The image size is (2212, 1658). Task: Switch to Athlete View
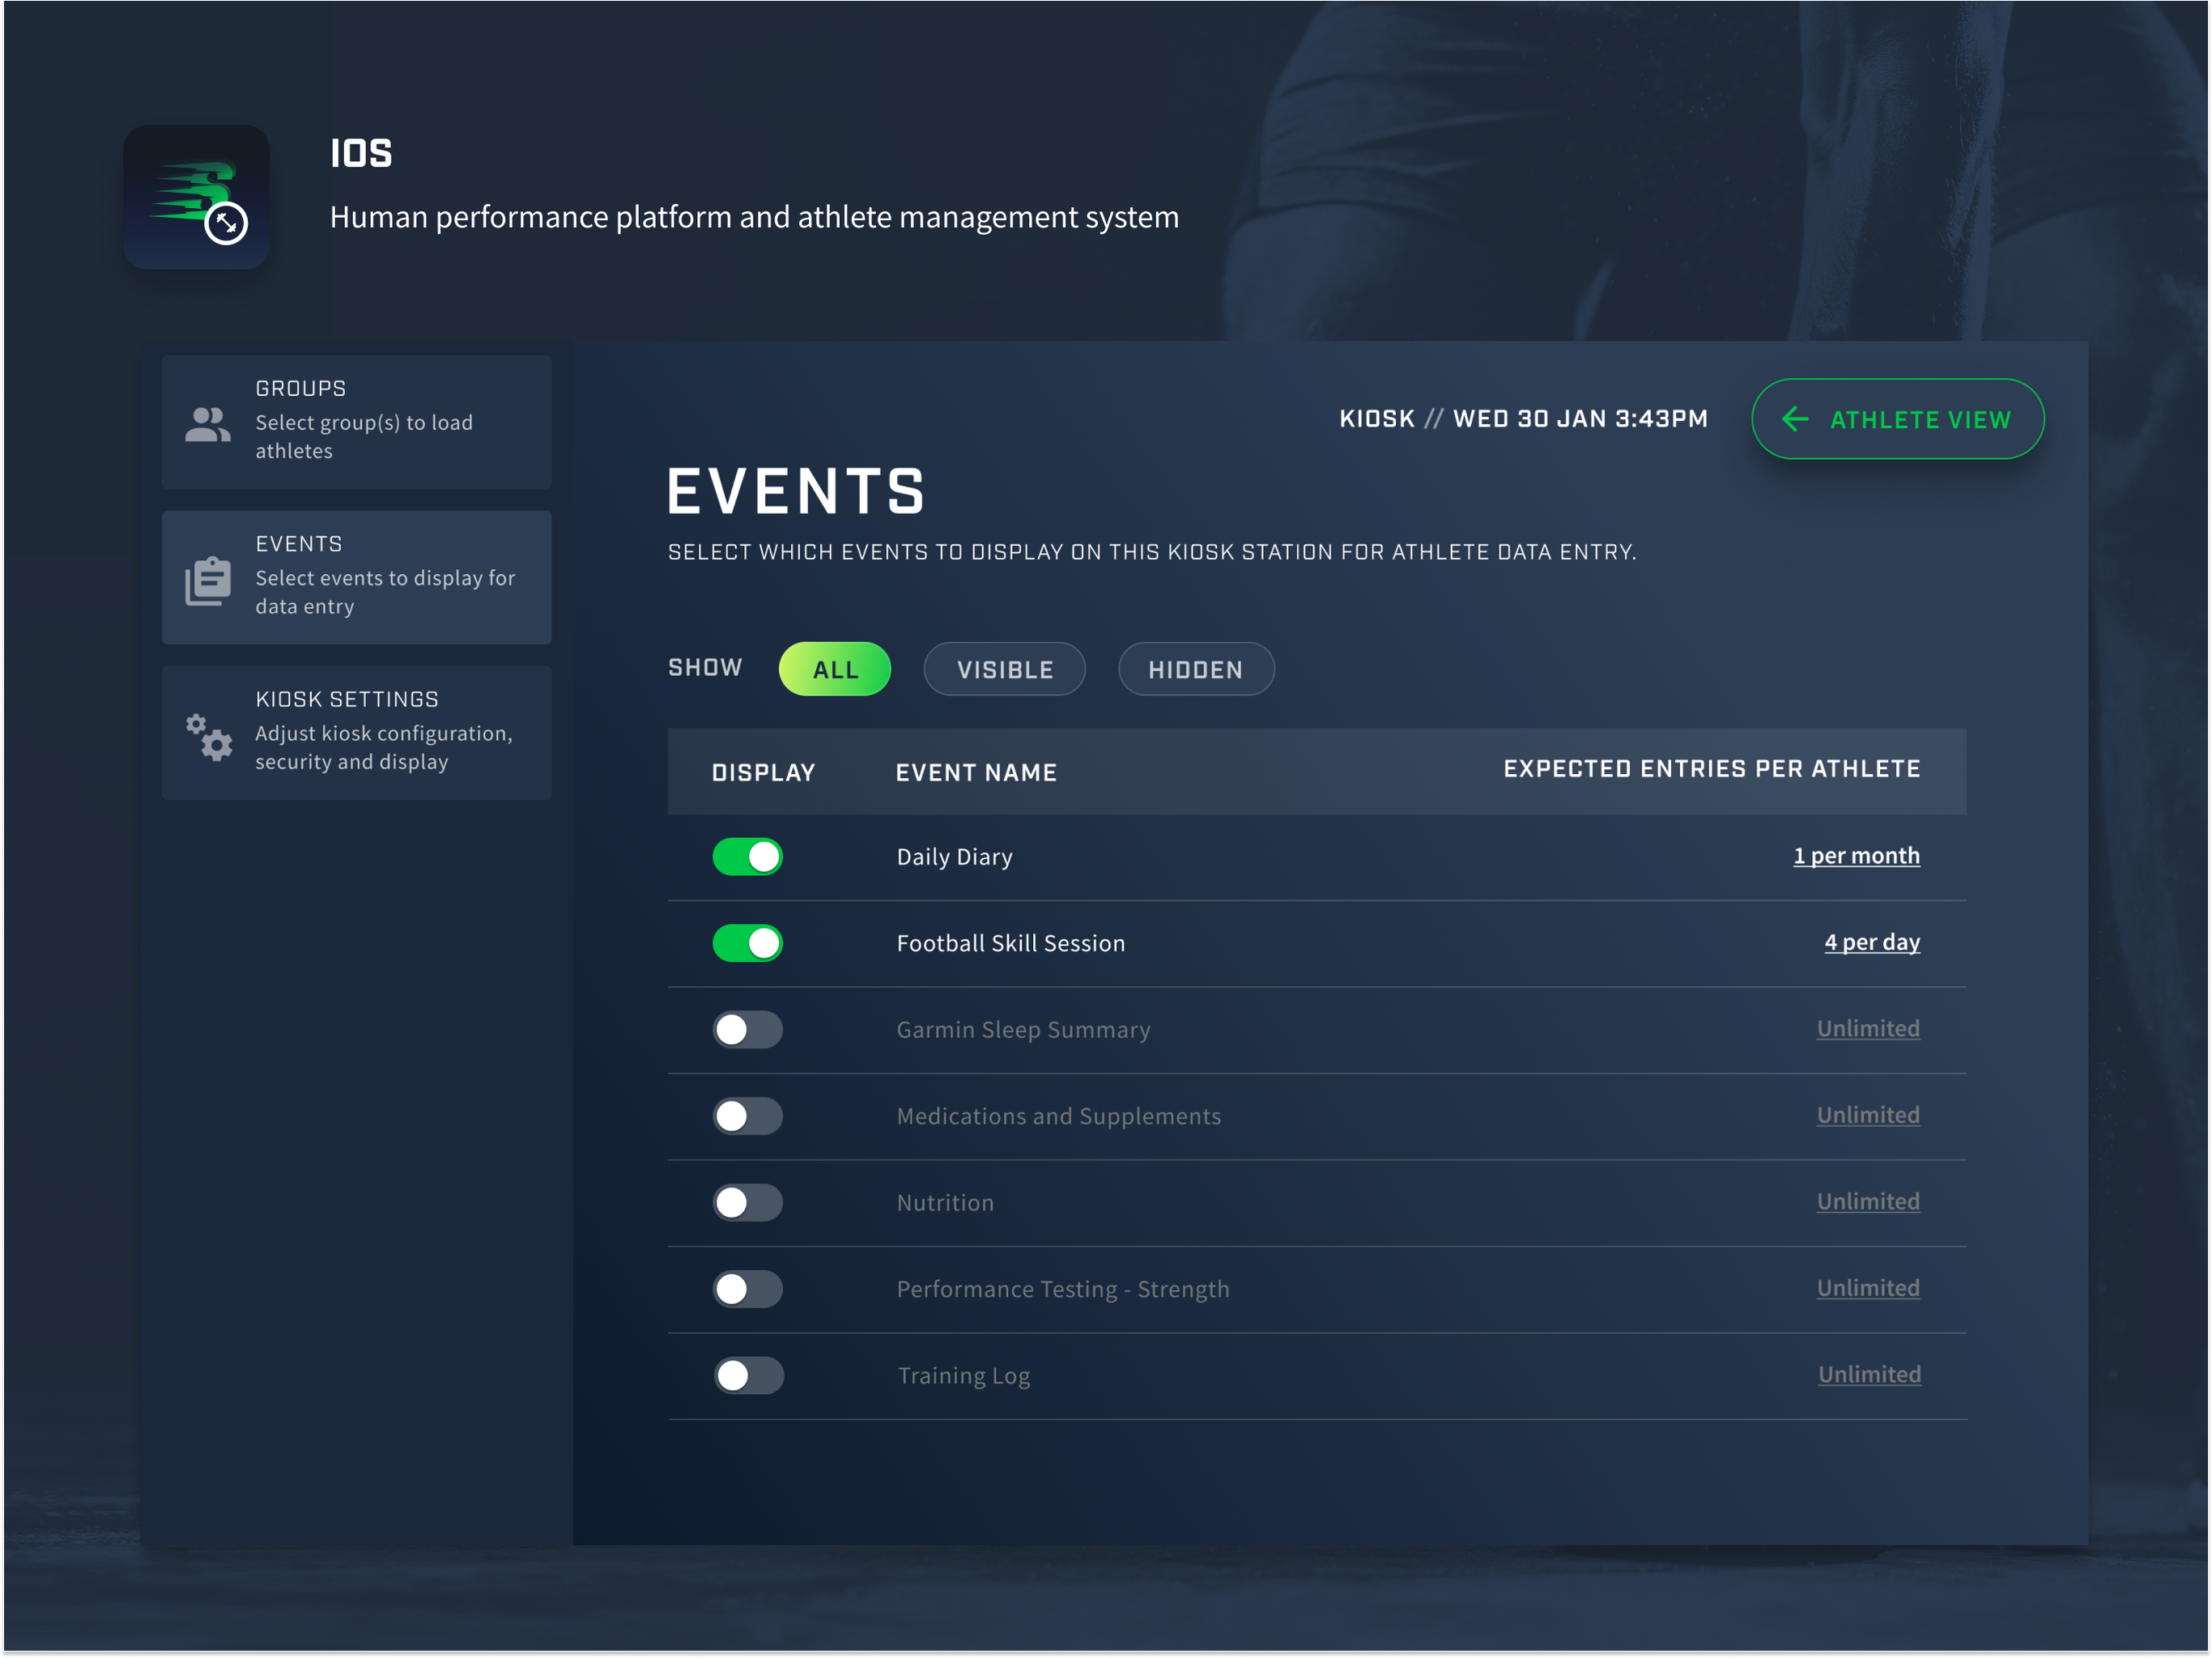[x=1897, y=419]
